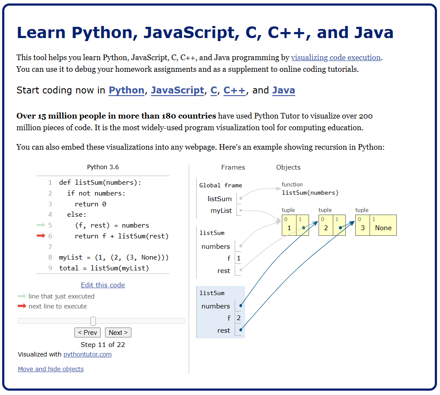Click the Step 11 of 22 label
The height and width of the screenshot is (395, 440).
(103, 345)
